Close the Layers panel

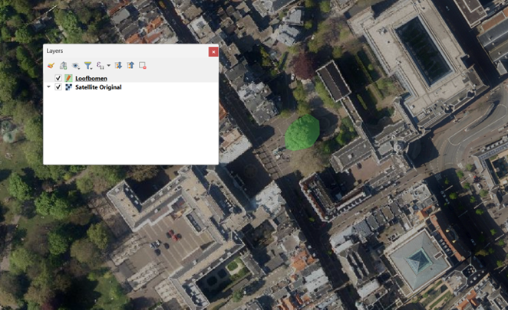tap(213, 51)
